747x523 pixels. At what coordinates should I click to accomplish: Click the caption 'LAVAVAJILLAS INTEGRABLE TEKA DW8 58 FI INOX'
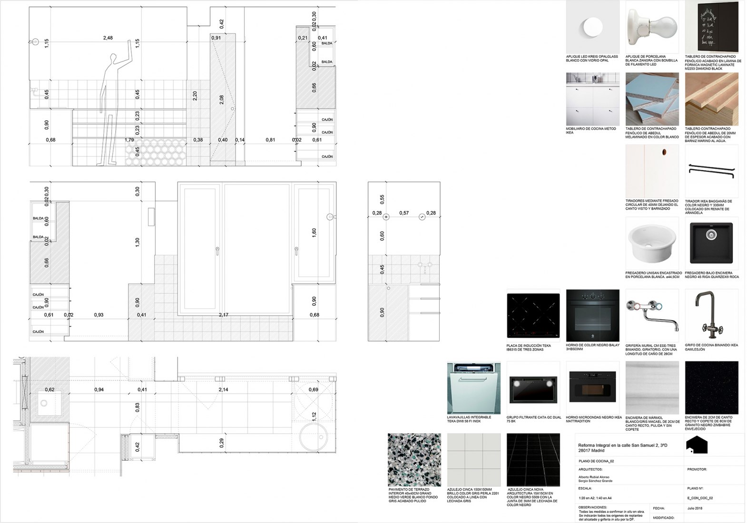(x=470, y=419)
